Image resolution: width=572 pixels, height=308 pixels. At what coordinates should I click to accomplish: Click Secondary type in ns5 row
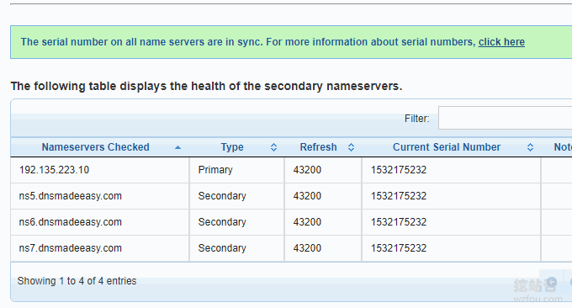click(x=237, y=196)
